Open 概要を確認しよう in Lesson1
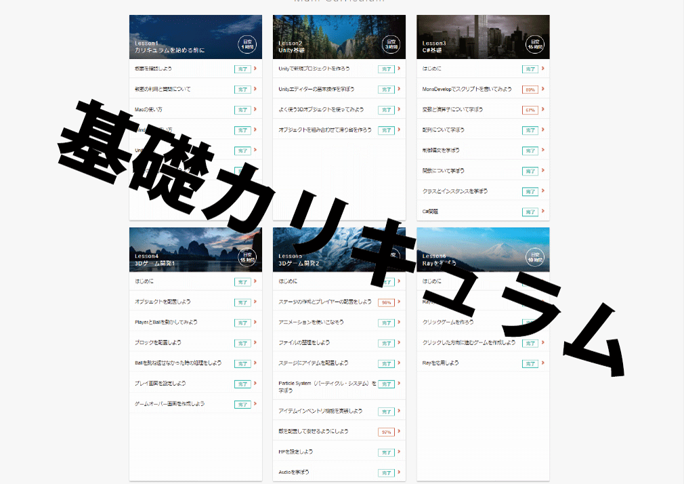Viewport: 684px width, 484px height. coord(196,68)
